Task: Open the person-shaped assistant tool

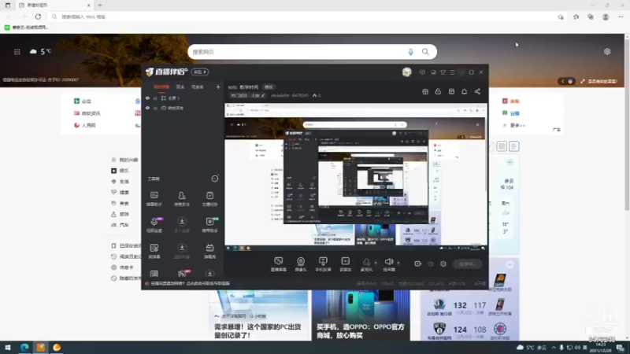Action: (182, 199)
